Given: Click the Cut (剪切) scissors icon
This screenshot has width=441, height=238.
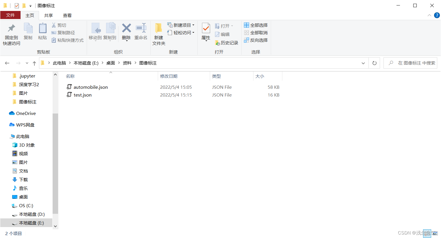Looking at the screenshot, I should click(x=54, y=25).
